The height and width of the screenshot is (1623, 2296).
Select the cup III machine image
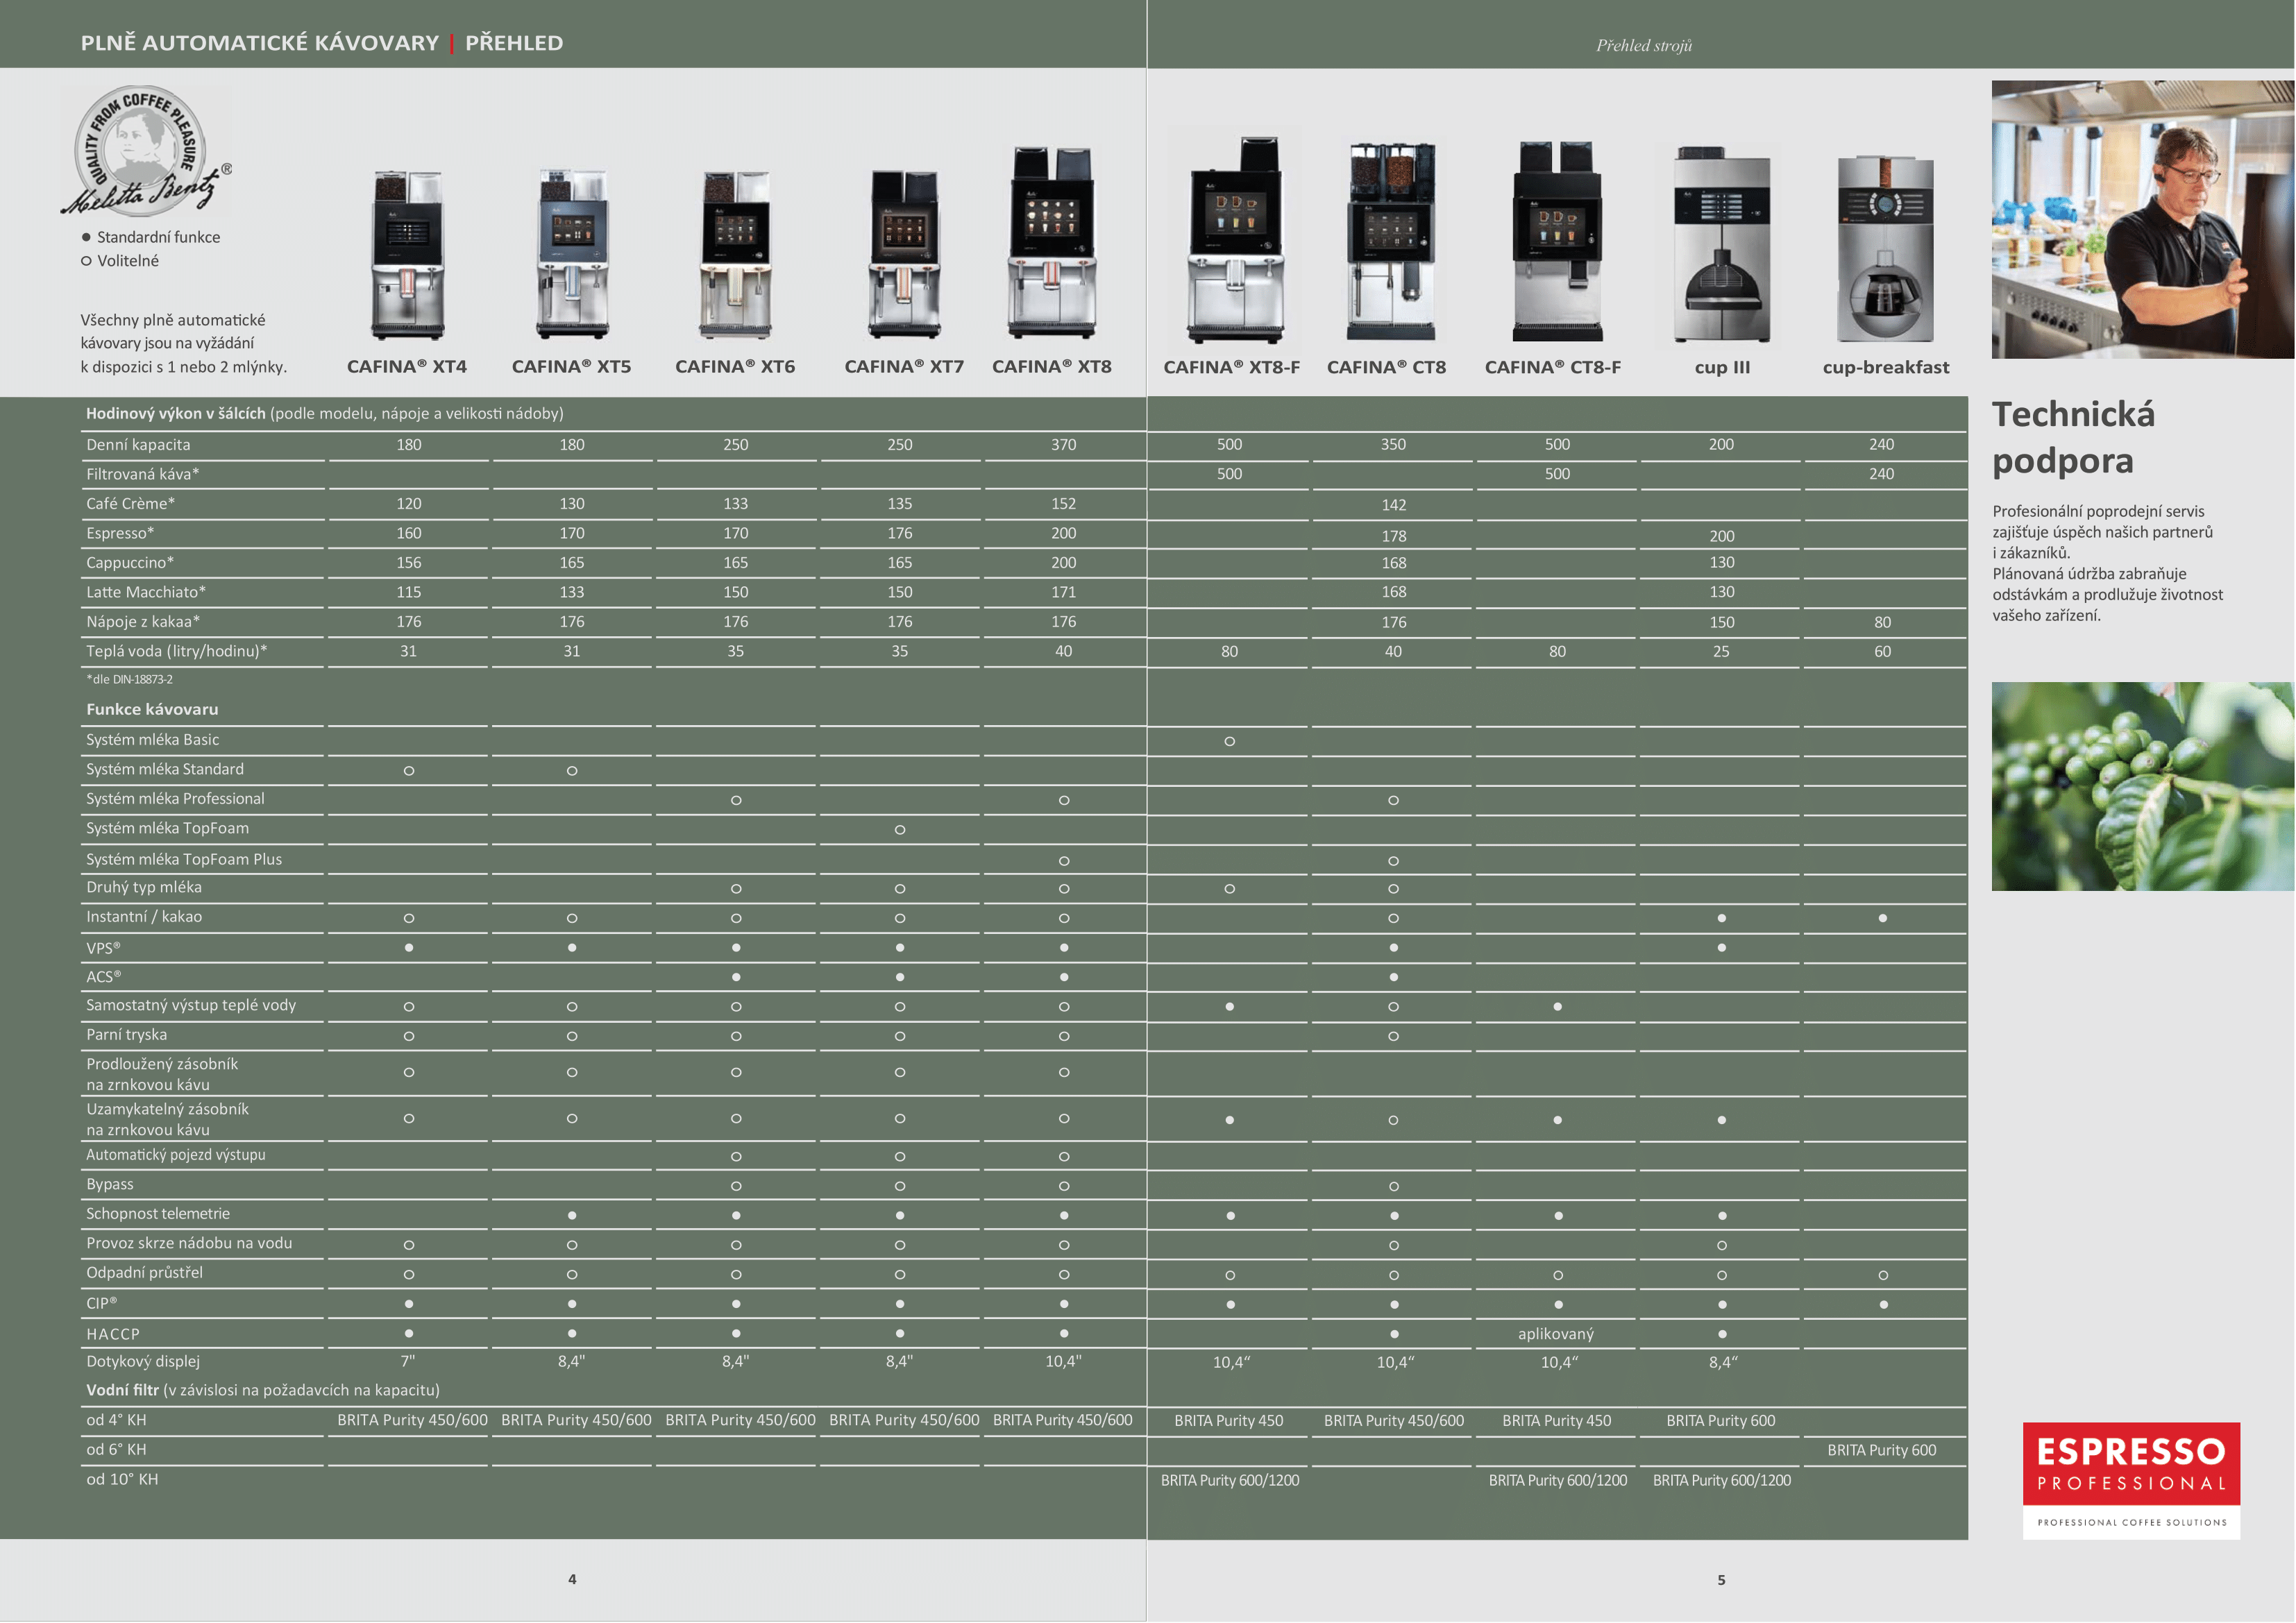pyautogui.click(x=1722, y=244)
